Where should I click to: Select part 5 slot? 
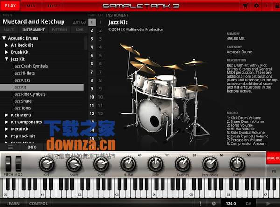coord(92,56)
